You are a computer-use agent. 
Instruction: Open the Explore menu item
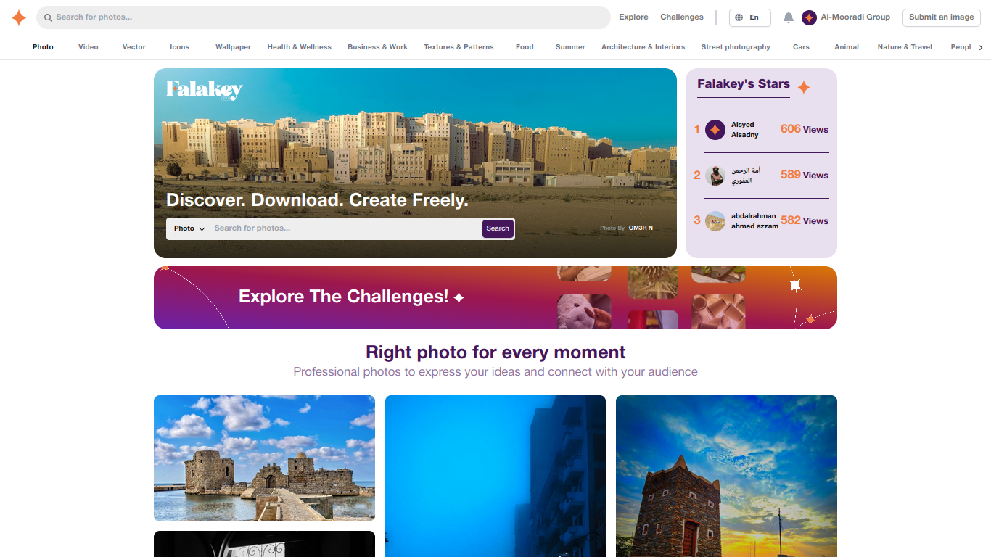point(633,17)
